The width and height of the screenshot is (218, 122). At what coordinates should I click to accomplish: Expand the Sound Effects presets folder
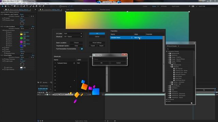coord(169,86)
